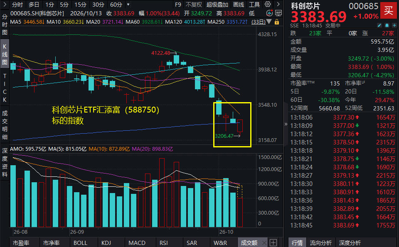Click the red 买 buy button
399x247 pixels.
point(389,11)
